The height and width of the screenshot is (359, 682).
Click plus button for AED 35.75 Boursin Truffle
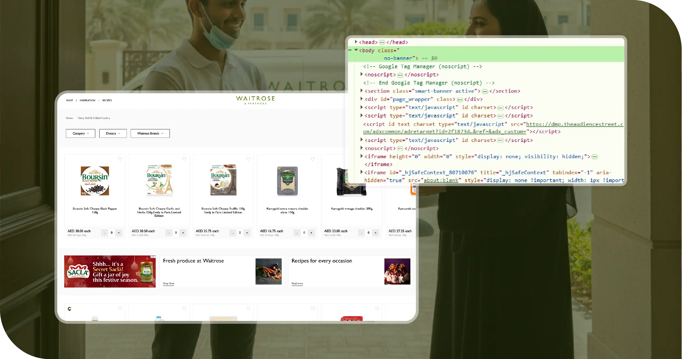[247, 233]
